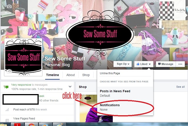Switch to the Timeline tab

tap(52, 75)
